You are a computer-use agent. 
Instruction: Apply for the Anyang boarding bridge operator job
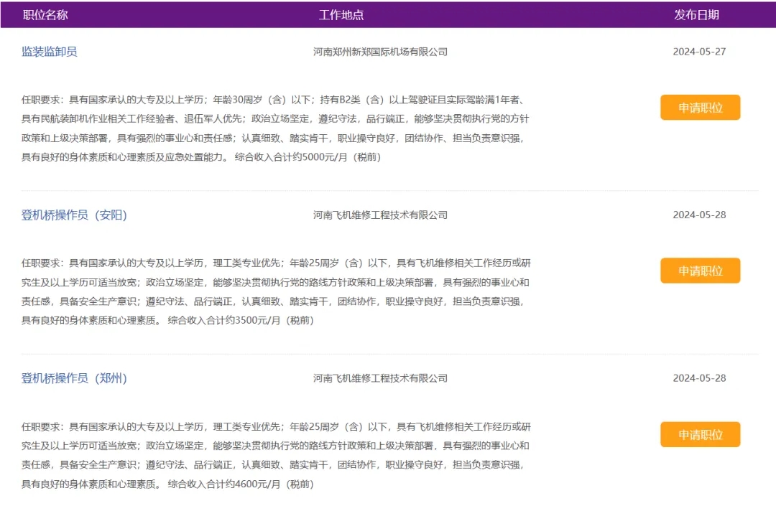click(700, 271)
